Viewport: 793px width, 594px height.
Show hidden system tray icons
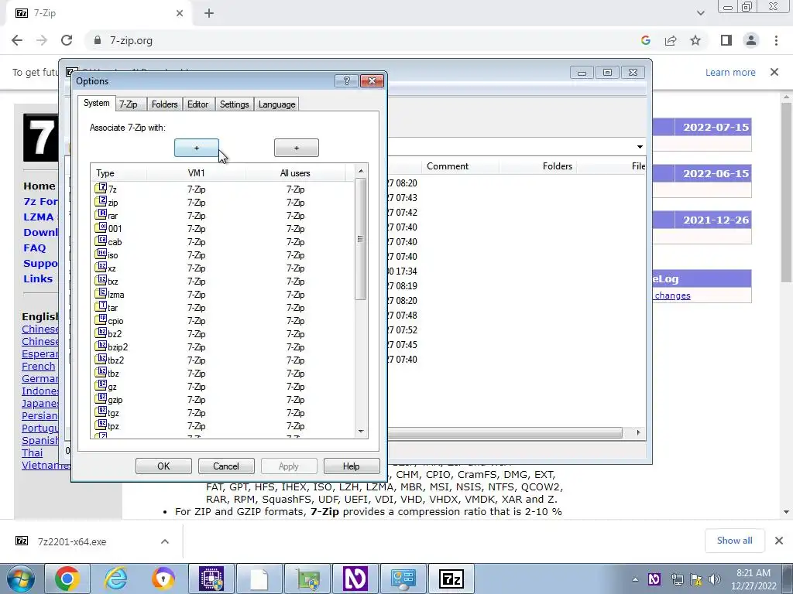pos(635,579)
